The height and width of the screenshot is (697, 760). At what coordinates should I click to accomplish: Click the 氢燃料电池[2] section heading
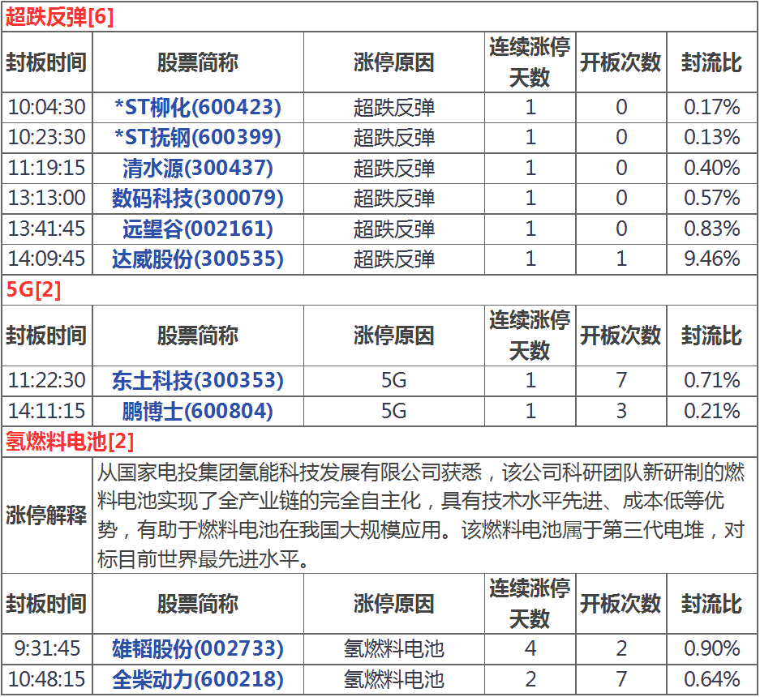[x=70, y=442]
